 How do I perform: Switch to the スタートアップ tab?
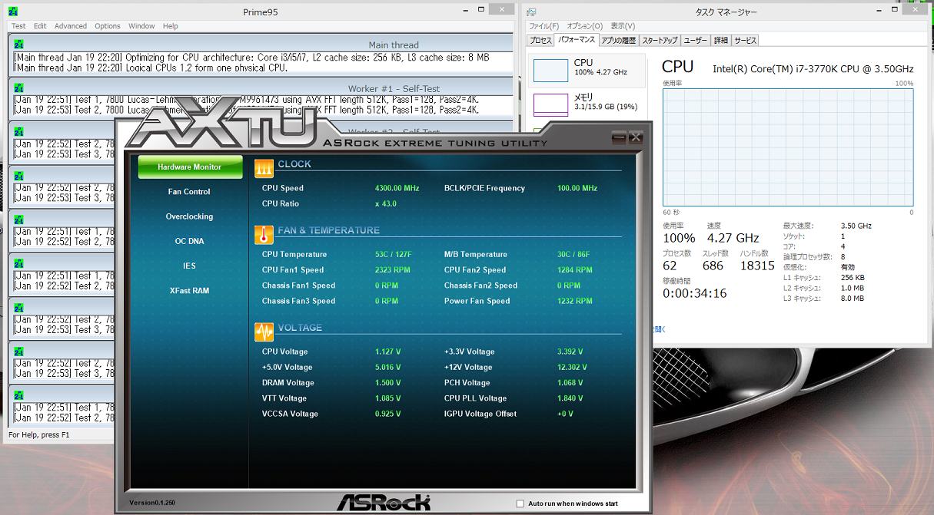pyautogui.click(x=660, y=40)
